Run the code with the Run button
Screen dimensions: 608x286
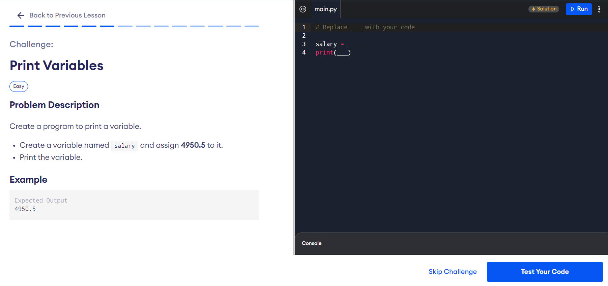(x=579, y=9)
